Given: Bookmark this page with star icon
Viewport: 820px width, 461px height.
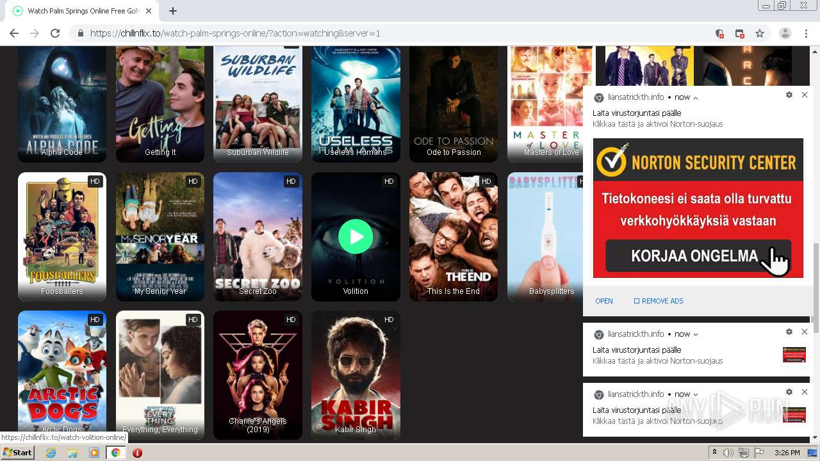Looking at the screenshot, I should coord(760,33).
